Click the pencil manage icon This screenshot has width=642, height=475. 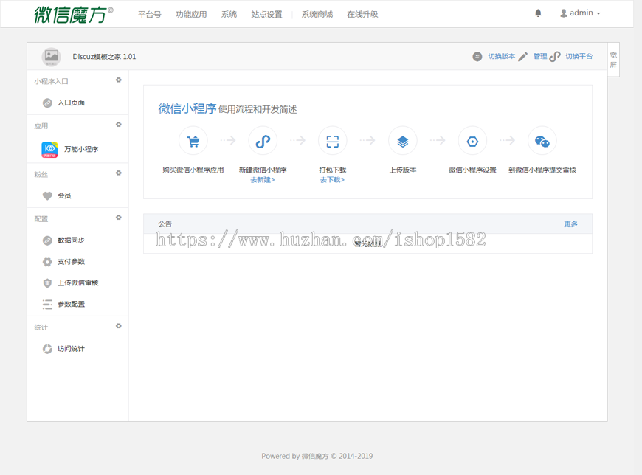tap(523, 57)
